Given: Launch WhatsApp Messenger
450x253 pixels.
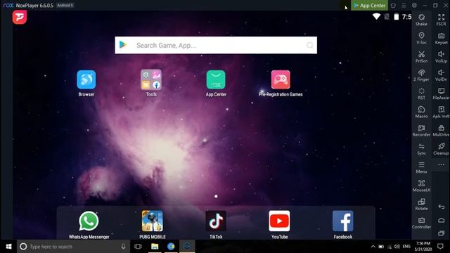Looking at the screenshot, I should [89, 221].
